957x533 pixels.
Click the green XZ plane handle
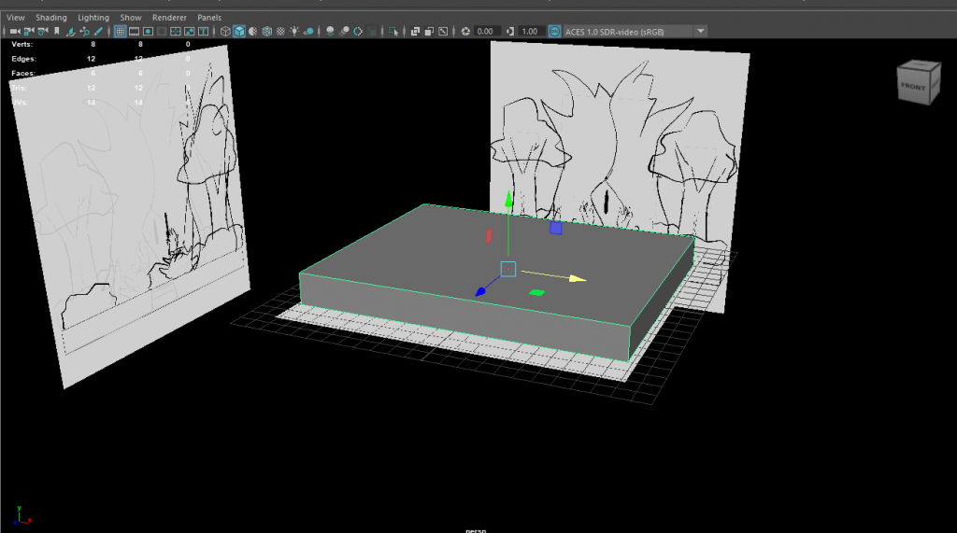(x=537, y=293)
